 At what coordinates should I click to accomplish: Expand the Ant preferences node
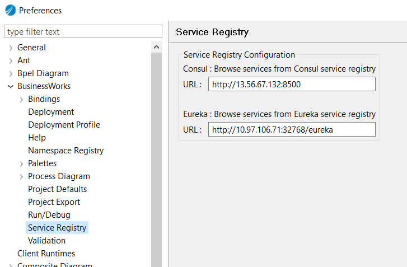click(x=11, y=61)
